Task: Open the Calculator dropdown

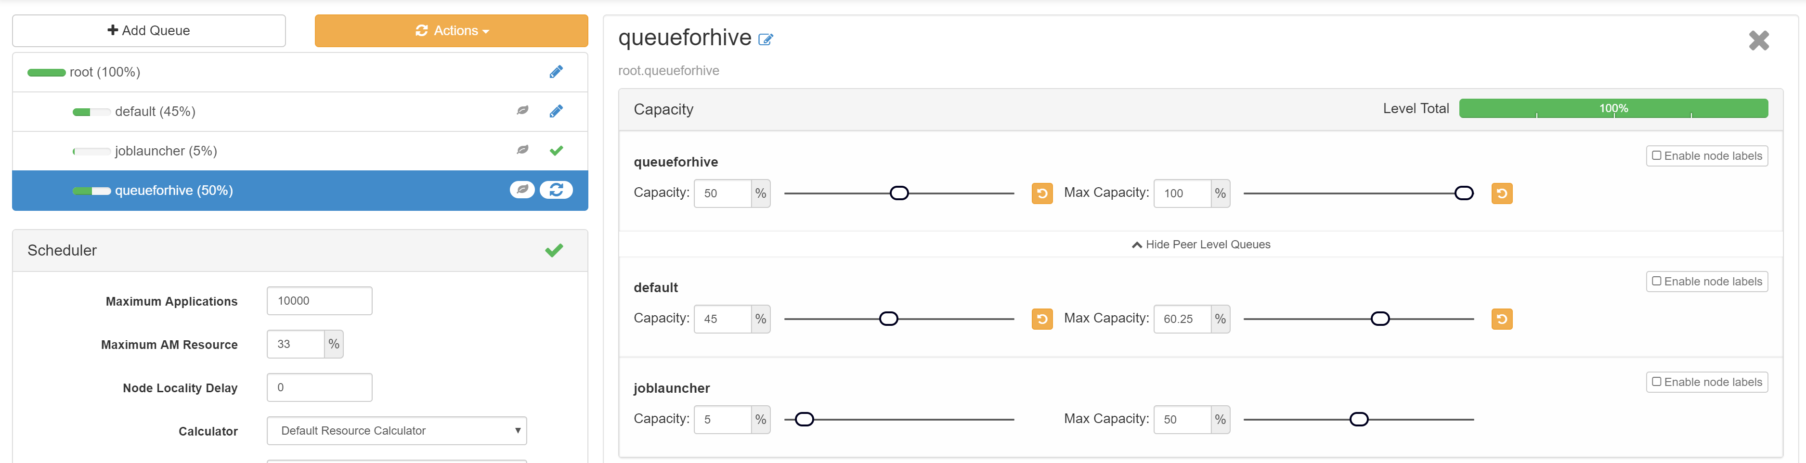Action: (396, 431)
